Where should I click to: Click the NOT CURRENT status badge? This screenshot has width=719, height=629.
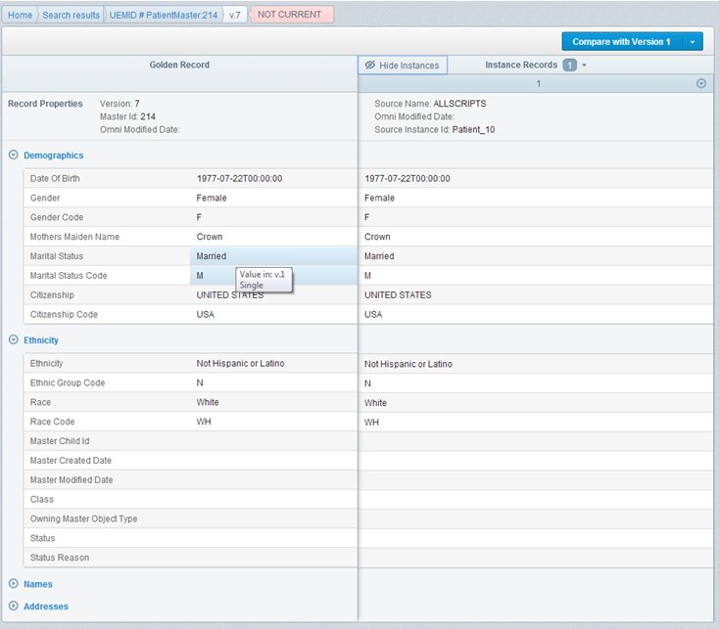pos(290,15)
